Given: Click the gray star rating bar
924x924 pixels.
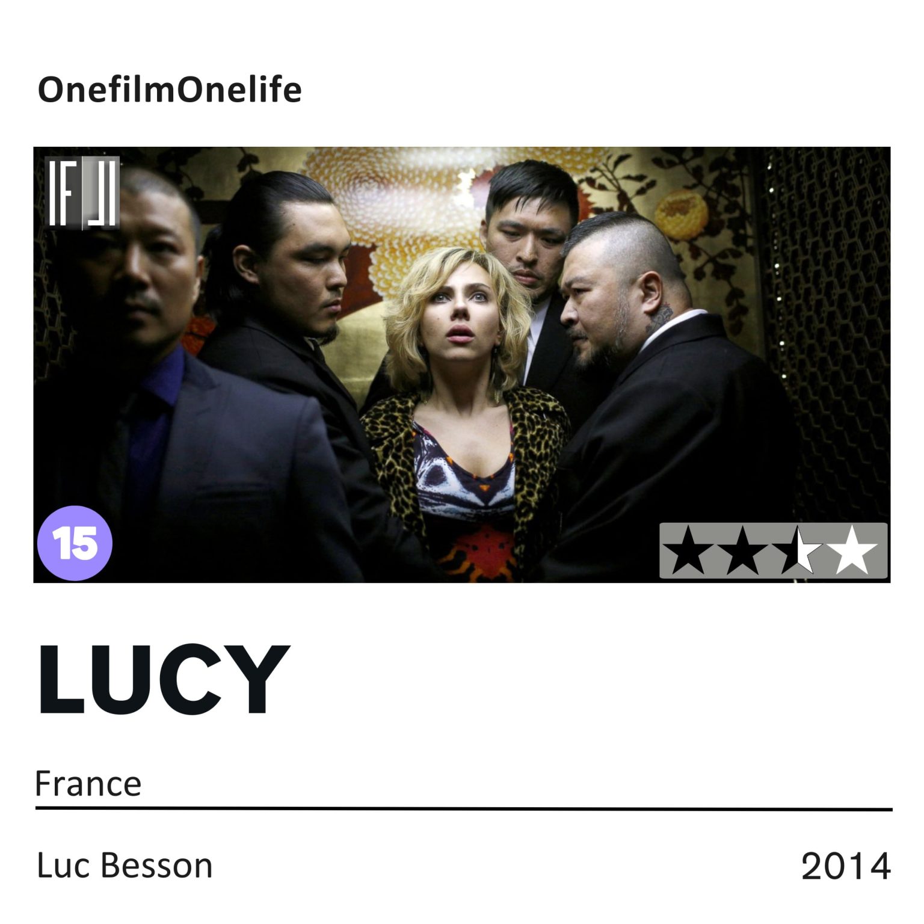Looking at the screenshot, I should [x=774, y=551].
